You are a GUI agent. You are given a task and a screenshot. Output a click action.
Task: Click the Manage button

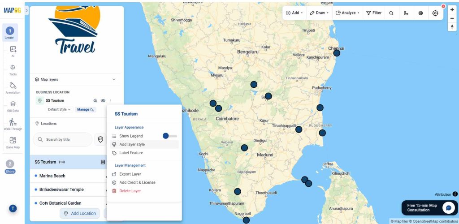tap(86, 109)
